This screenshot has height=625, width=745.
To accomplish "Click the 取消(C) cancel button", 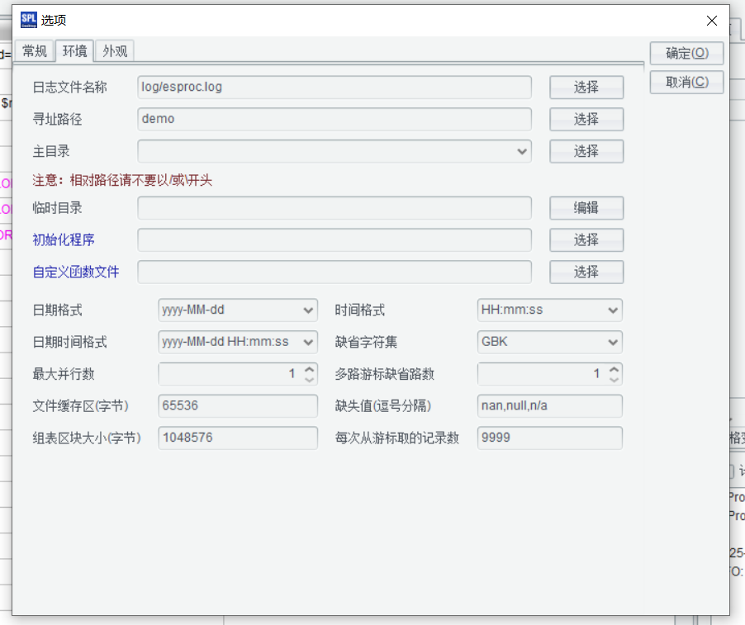I will click(x=686, y=83).
